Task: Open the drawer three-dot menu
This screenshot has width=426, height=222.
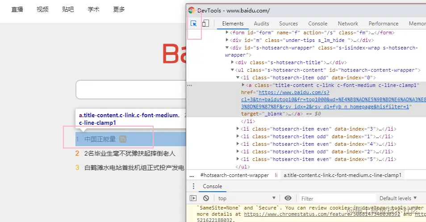Action: click(x=193, y=186)
